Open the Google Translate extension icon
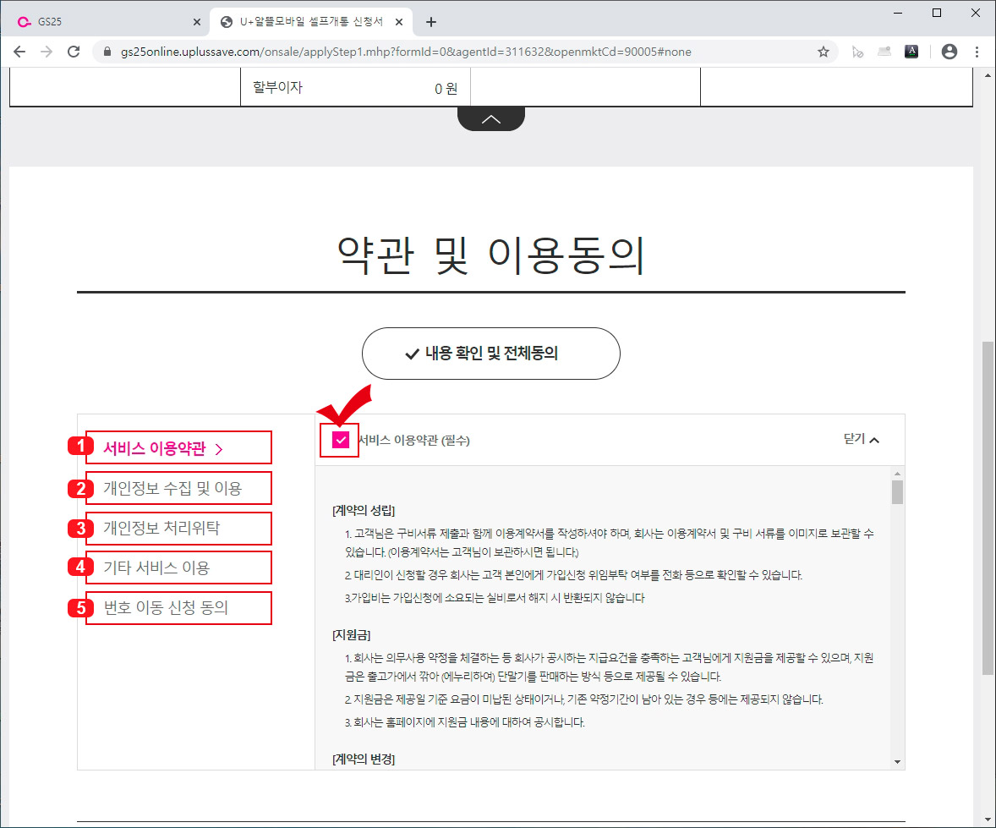Viewport: 996px width, 828px height. [911, 51]
